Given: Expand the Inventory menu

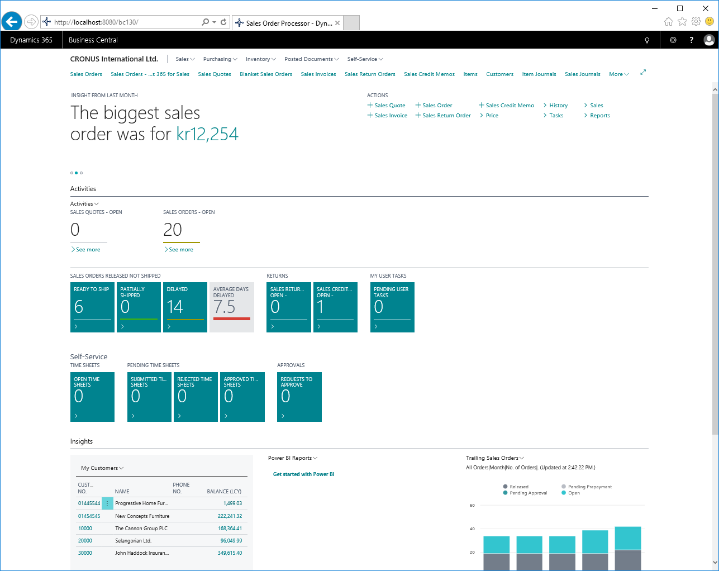Looking at the screenshot, I should pyautogui.click(x=261, y=59).
